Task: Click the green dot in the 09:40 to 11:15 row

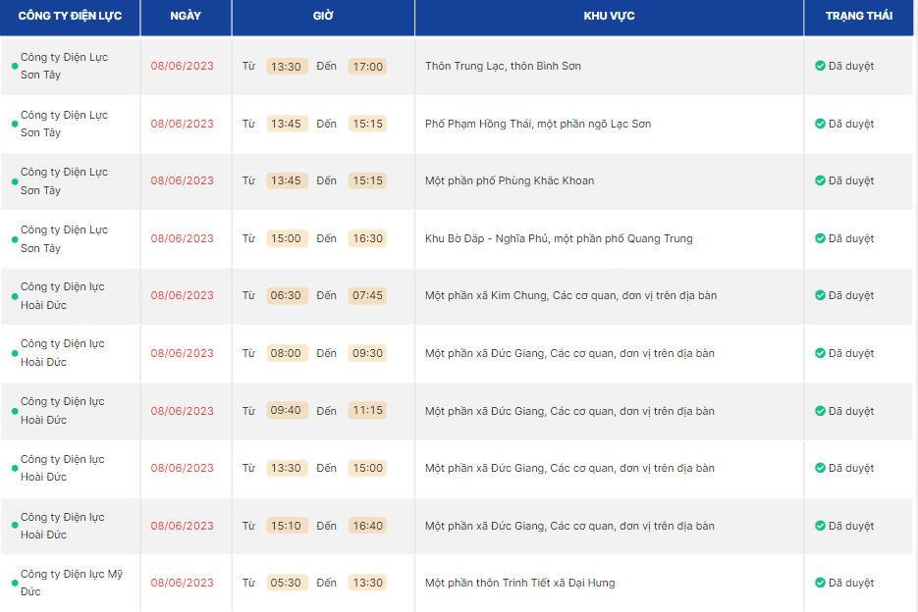Action: pos(15,411)
